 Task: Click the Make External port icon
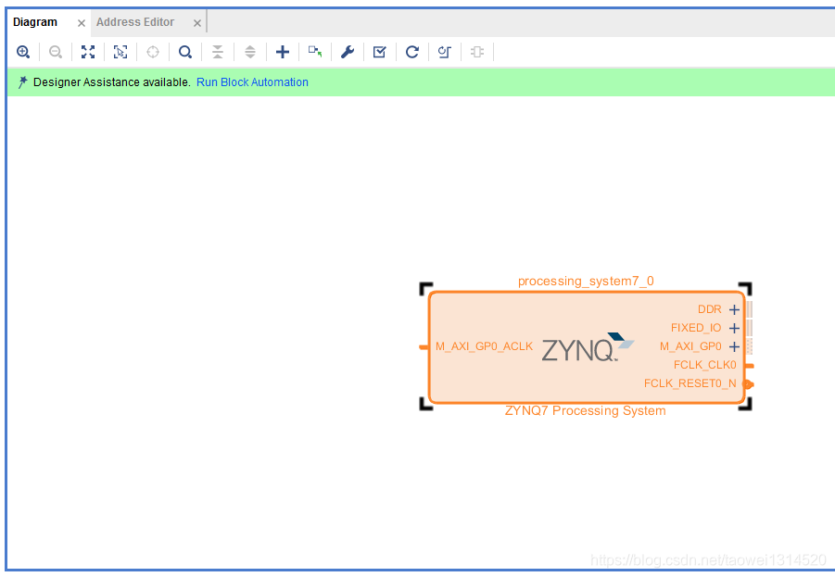click(x=315, y=52)
